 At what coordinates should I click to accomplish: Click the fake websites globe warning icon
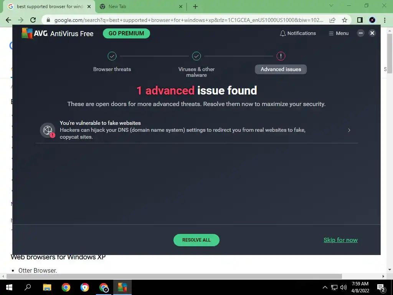[x=48, y=130]
